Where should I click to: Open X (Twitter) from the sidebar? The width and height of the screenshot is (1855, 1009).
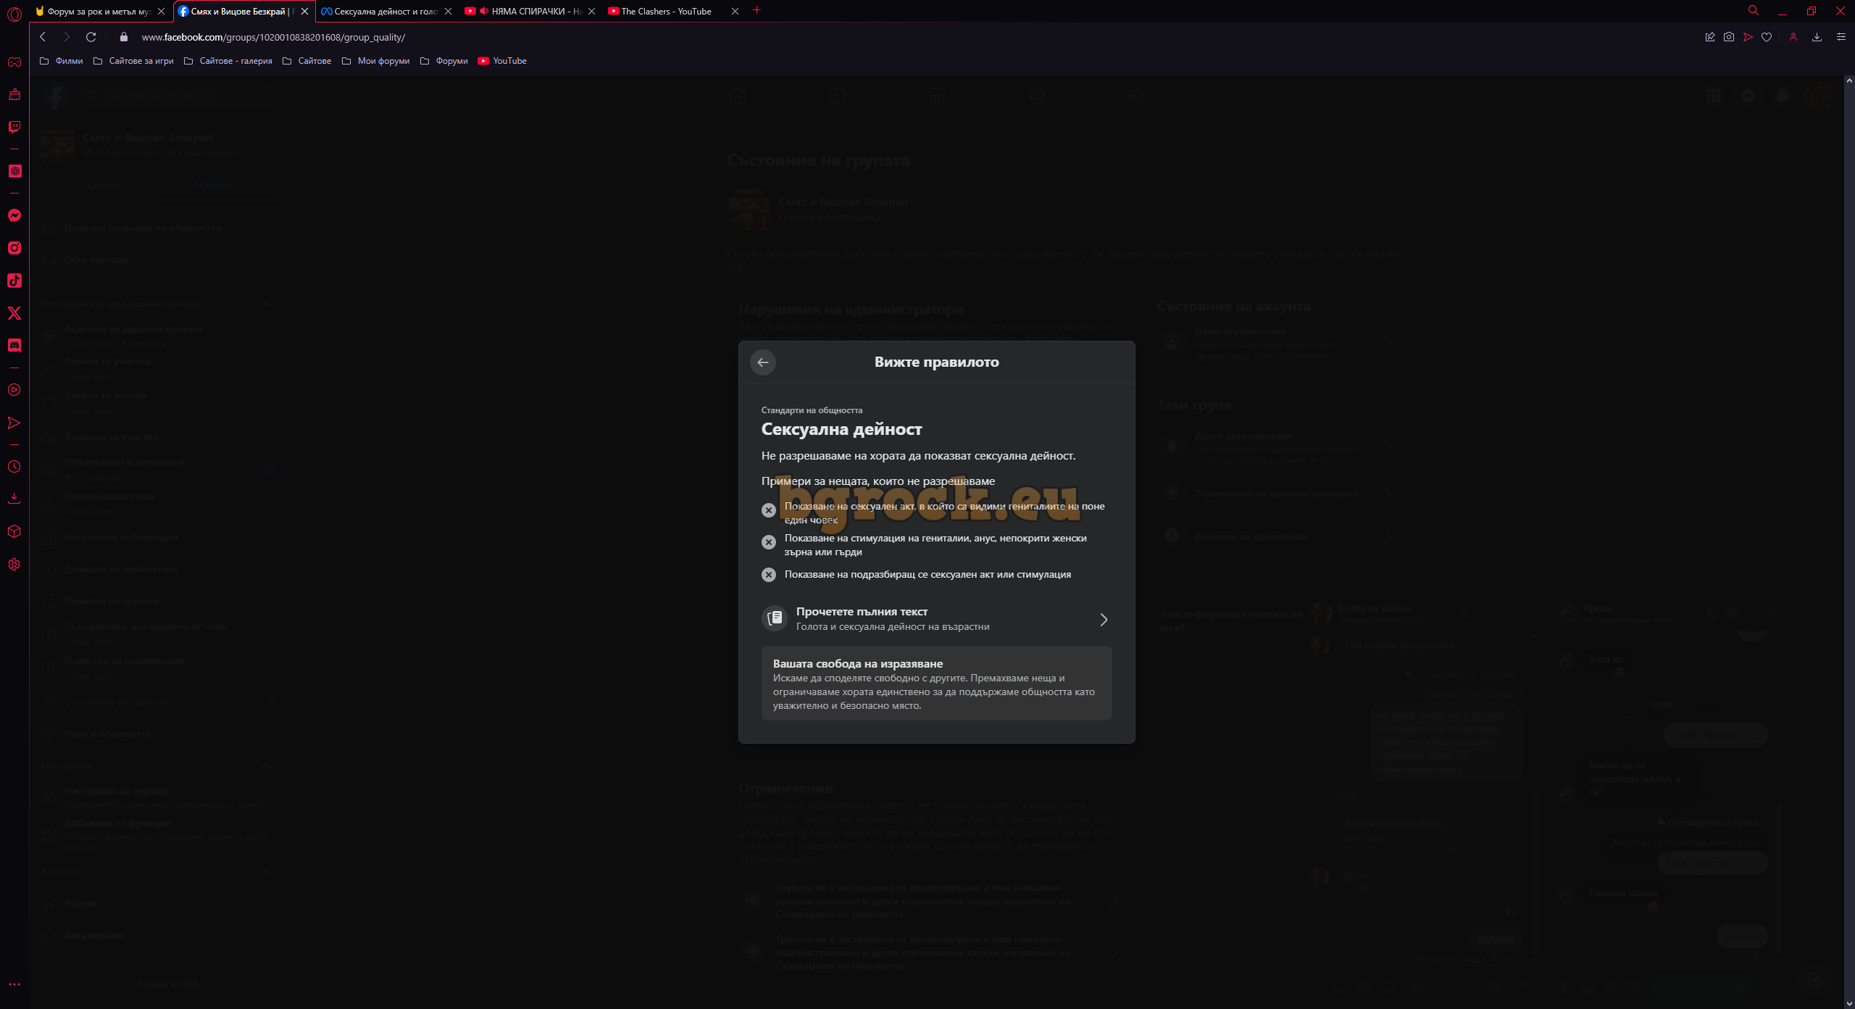[x=14, y=313]
